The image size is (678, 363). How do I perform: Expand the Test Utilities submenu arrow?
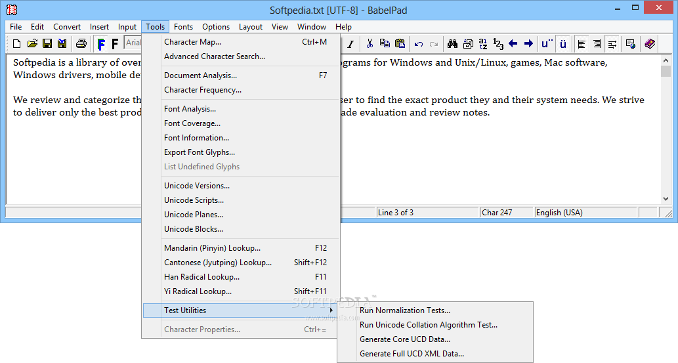point(331,310)
